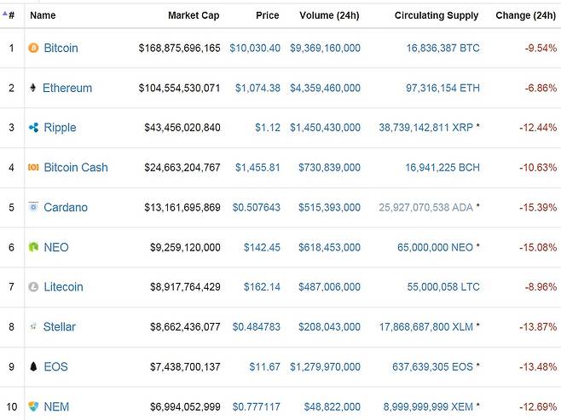Click the EOS black logo icon
The image size is (561, 420).
pos(33,367)
